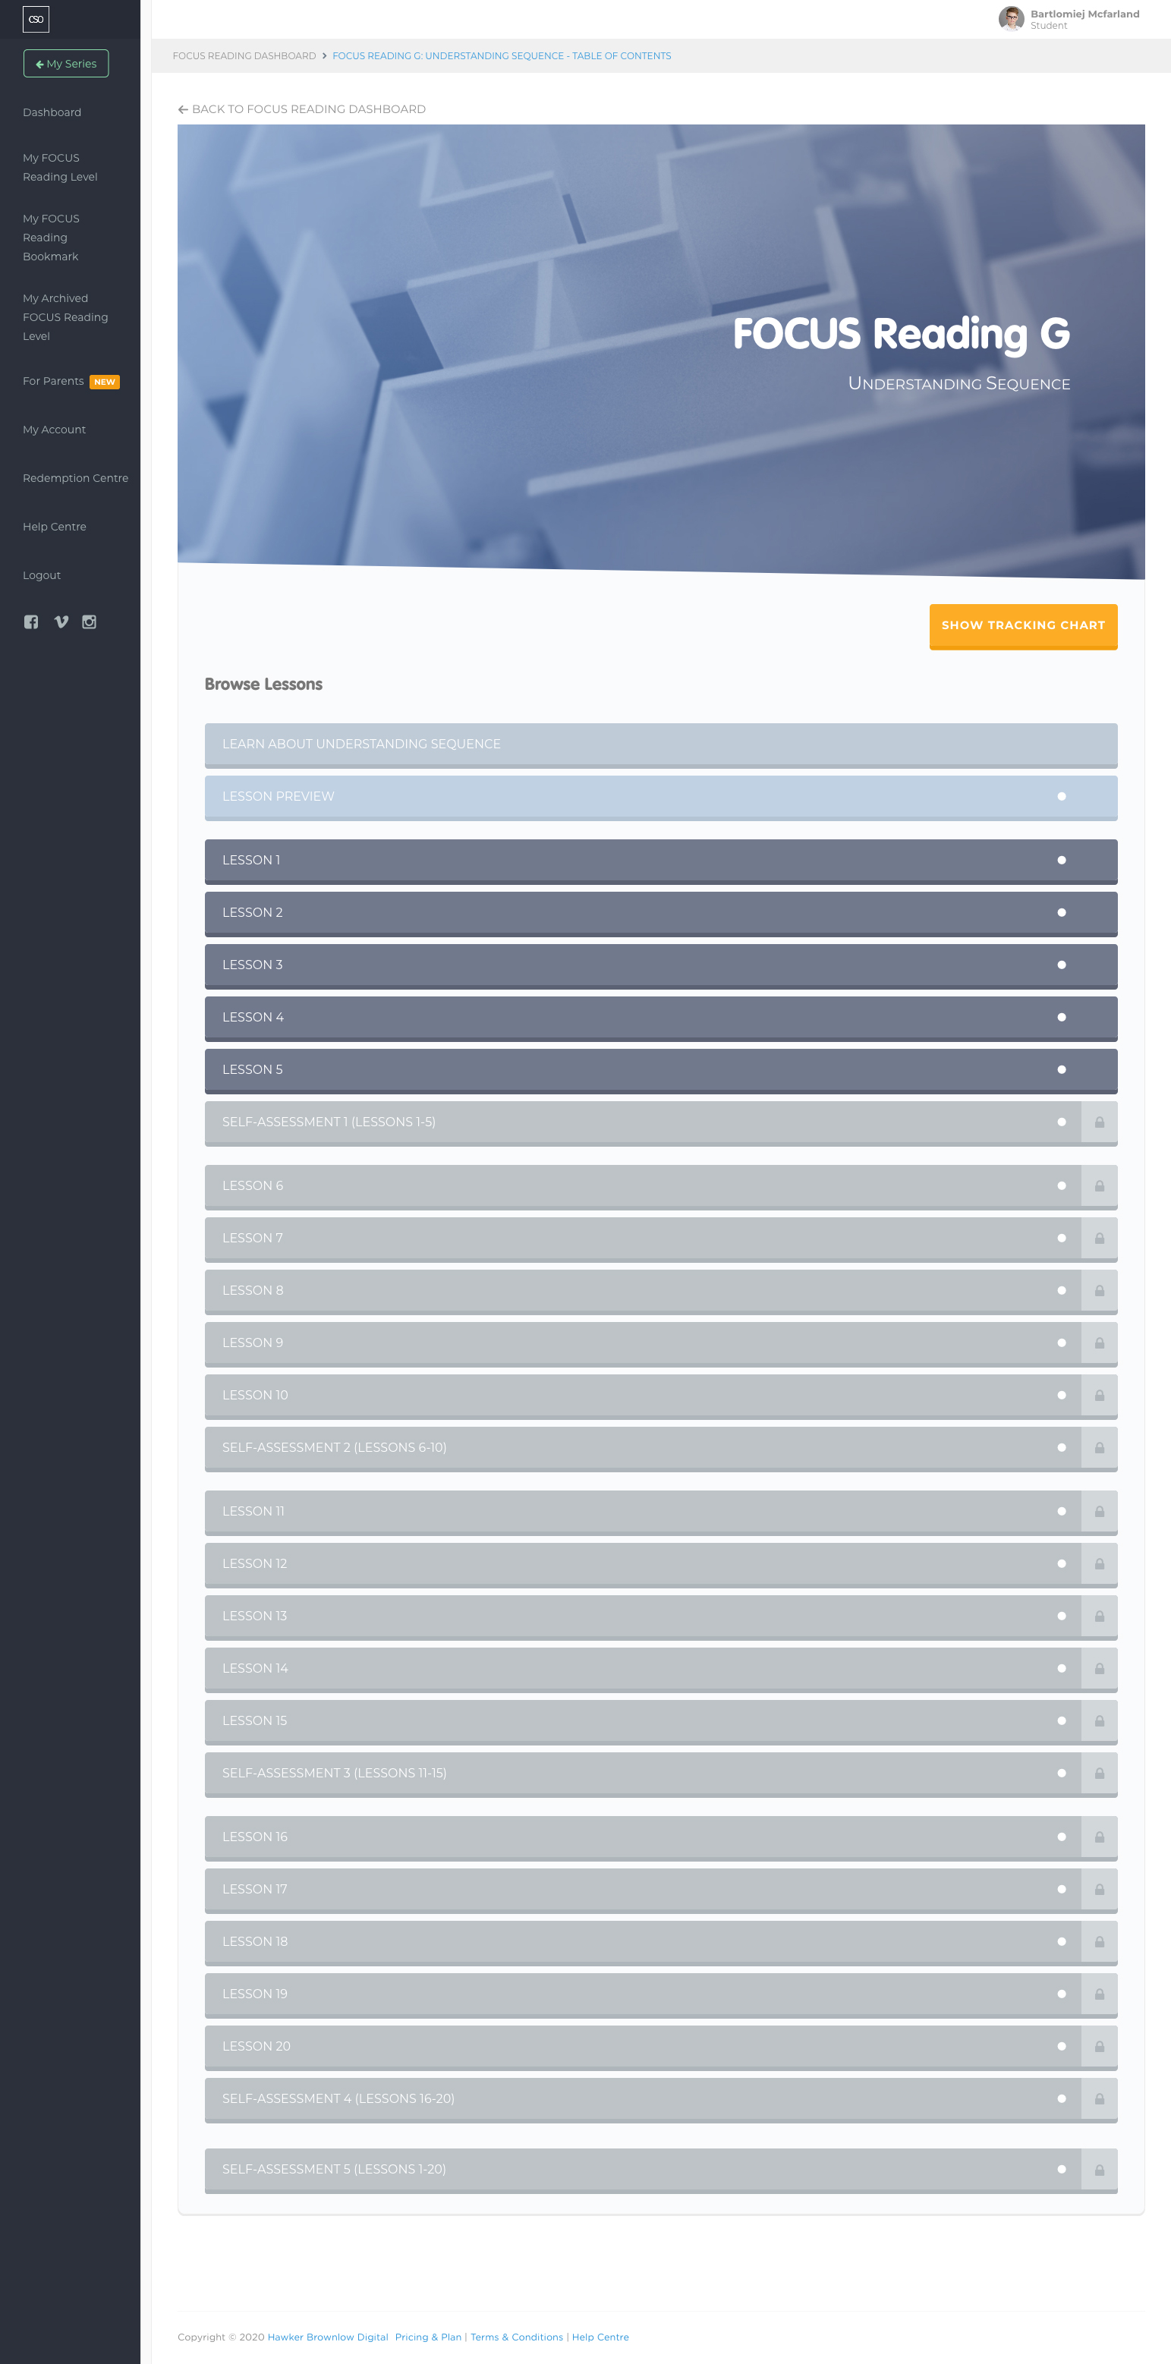Click Logout in the sidebar
Screen dimensions: 1171x2364
click(41, 575)
